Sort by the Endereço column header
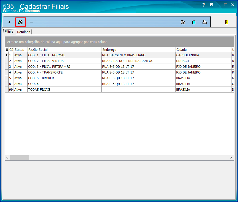Viewport: 238px width, 202px height. [x=138, y=50]
